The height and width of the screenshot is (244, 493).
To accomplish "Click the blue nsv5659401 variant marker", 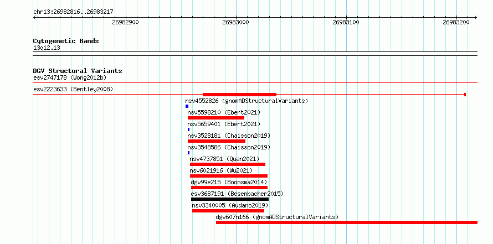I will click(189, 129).
